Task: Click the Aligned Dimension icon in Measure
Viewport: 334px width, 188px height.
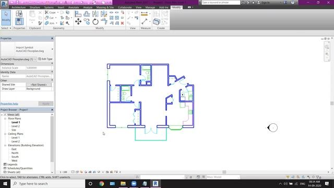Action: (x=144, y=14)
